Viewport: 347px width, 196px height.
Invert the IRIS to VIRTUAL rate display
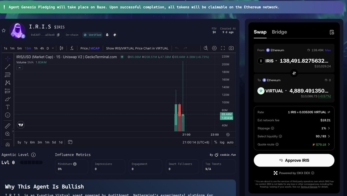(329, 112)
